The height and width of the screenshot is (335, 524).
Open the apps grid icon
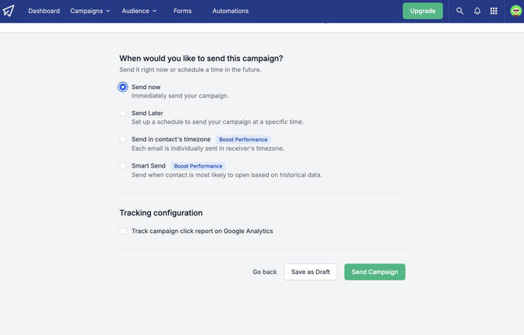tap(494, 11)
